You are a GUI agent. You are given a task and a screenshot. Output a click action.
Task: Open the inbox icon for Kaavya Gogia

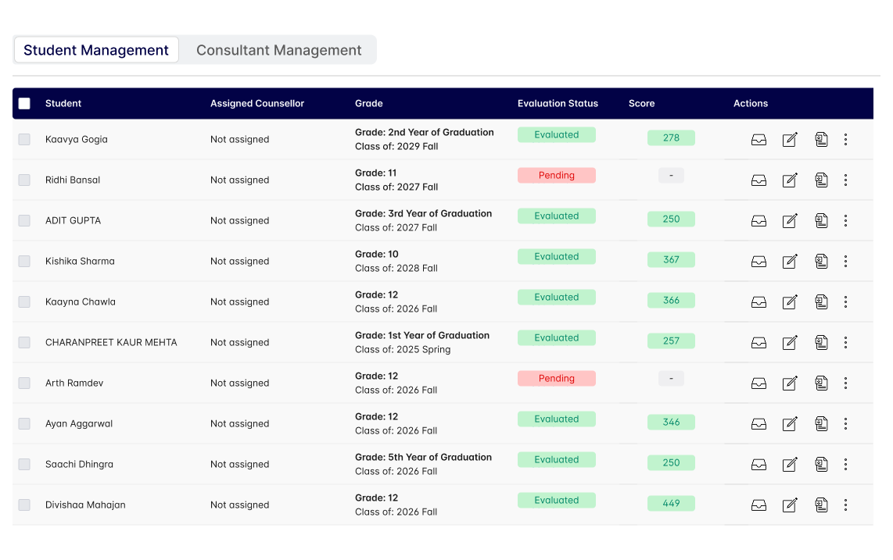pos(759,139)
